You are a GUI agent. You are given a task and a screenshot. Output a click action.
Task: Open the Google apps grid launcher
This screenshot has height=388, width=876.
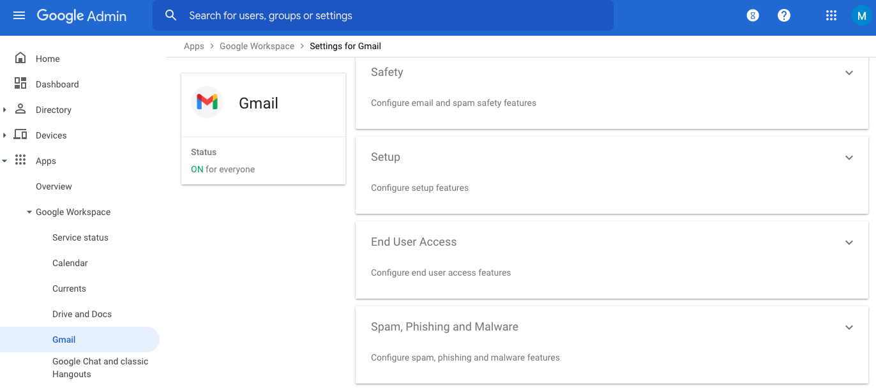(x=831, y=15)
